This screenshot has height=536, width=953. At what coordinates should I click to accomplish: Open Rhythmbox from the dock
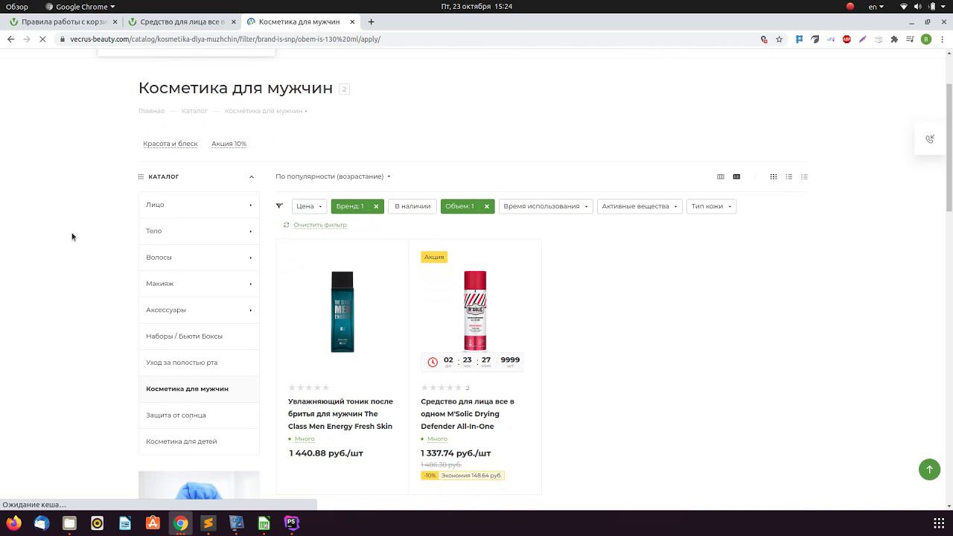point(97,523)
